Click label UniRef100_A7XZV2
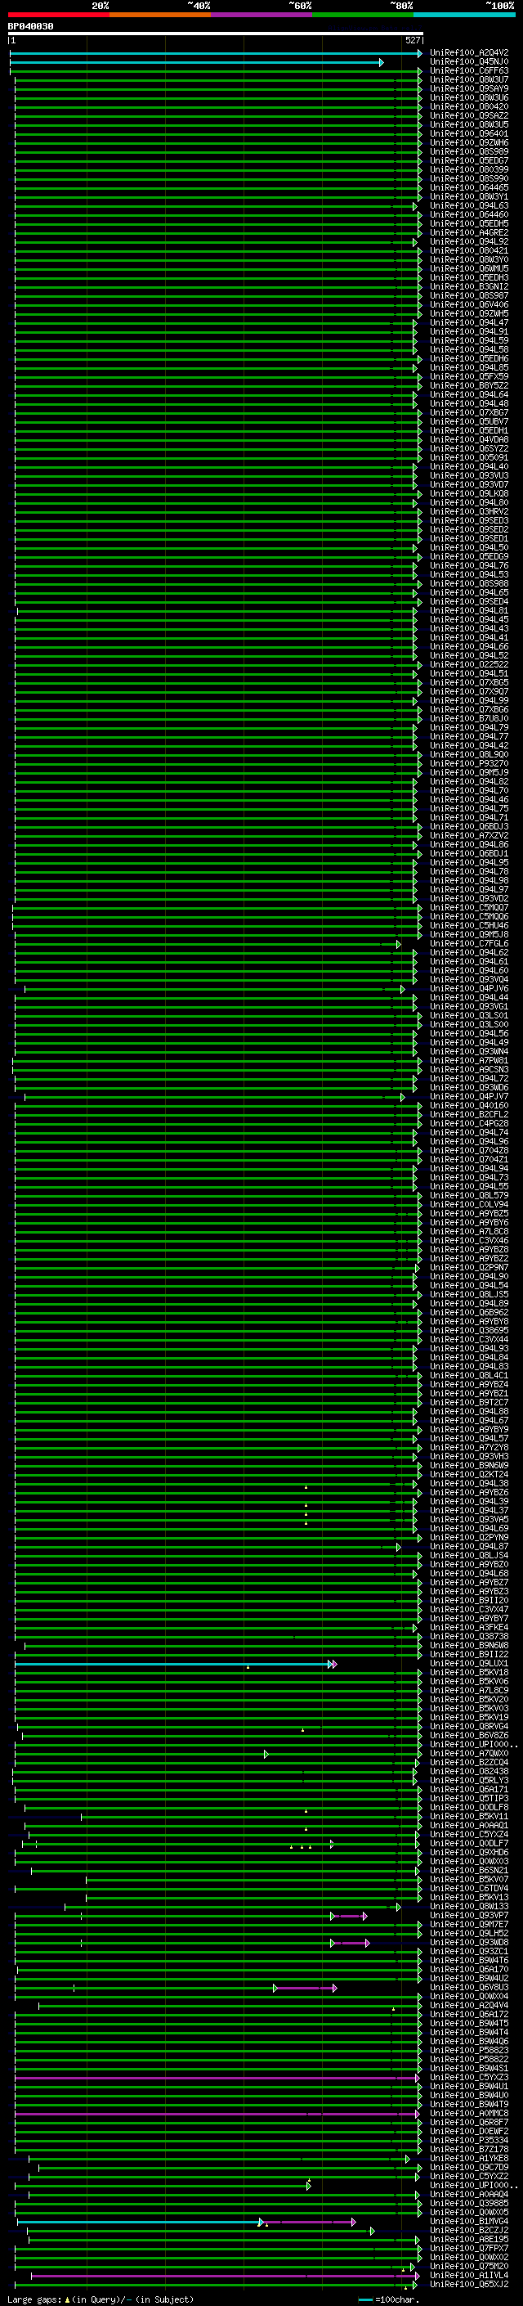 469,835
